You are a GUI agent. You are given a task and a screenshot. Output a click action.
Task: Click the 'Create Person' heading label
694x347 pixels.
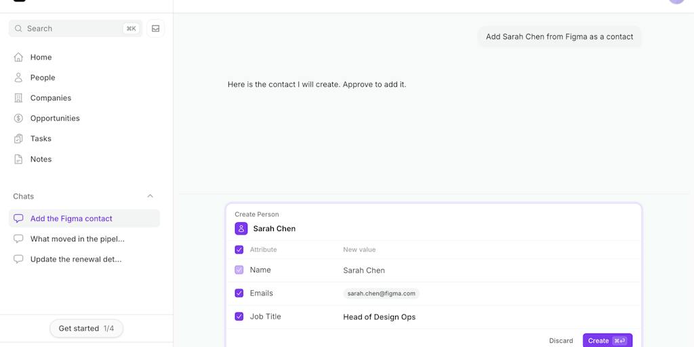tap(257, 214)
